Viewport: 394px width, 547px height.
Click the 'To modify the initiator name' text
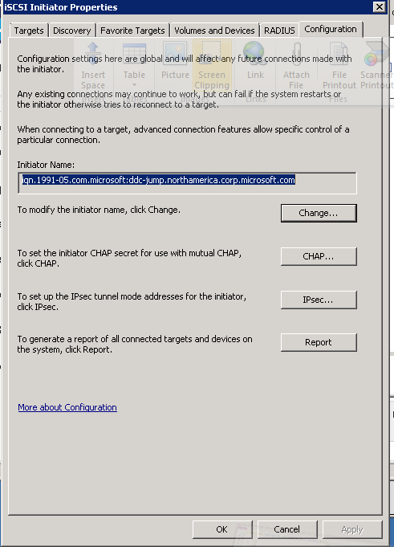point(99,210)
